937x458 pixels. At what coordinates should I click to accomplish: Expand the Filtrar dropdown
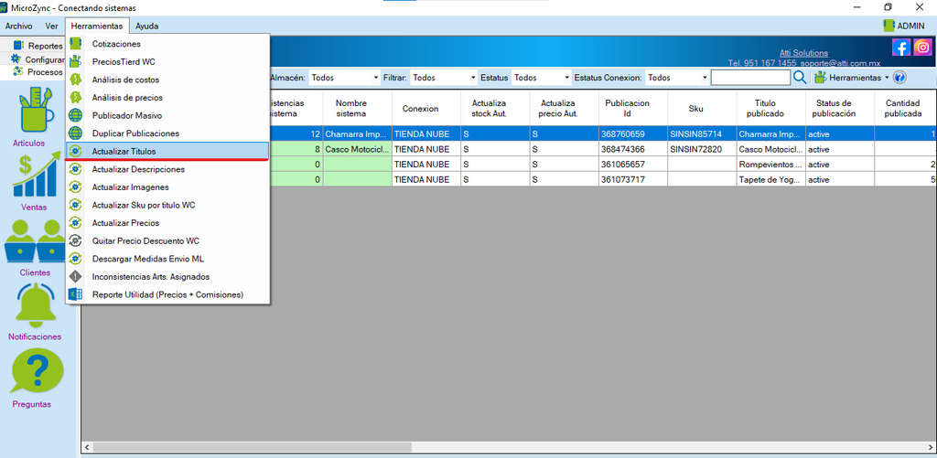[473, 78]
